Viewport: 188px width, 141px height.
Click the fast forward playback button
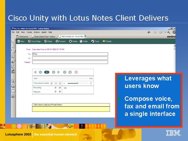(54, 72)
